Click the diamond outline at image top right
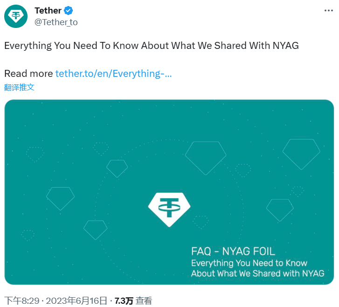Screen dimensions: 339x307 [301, 154]
